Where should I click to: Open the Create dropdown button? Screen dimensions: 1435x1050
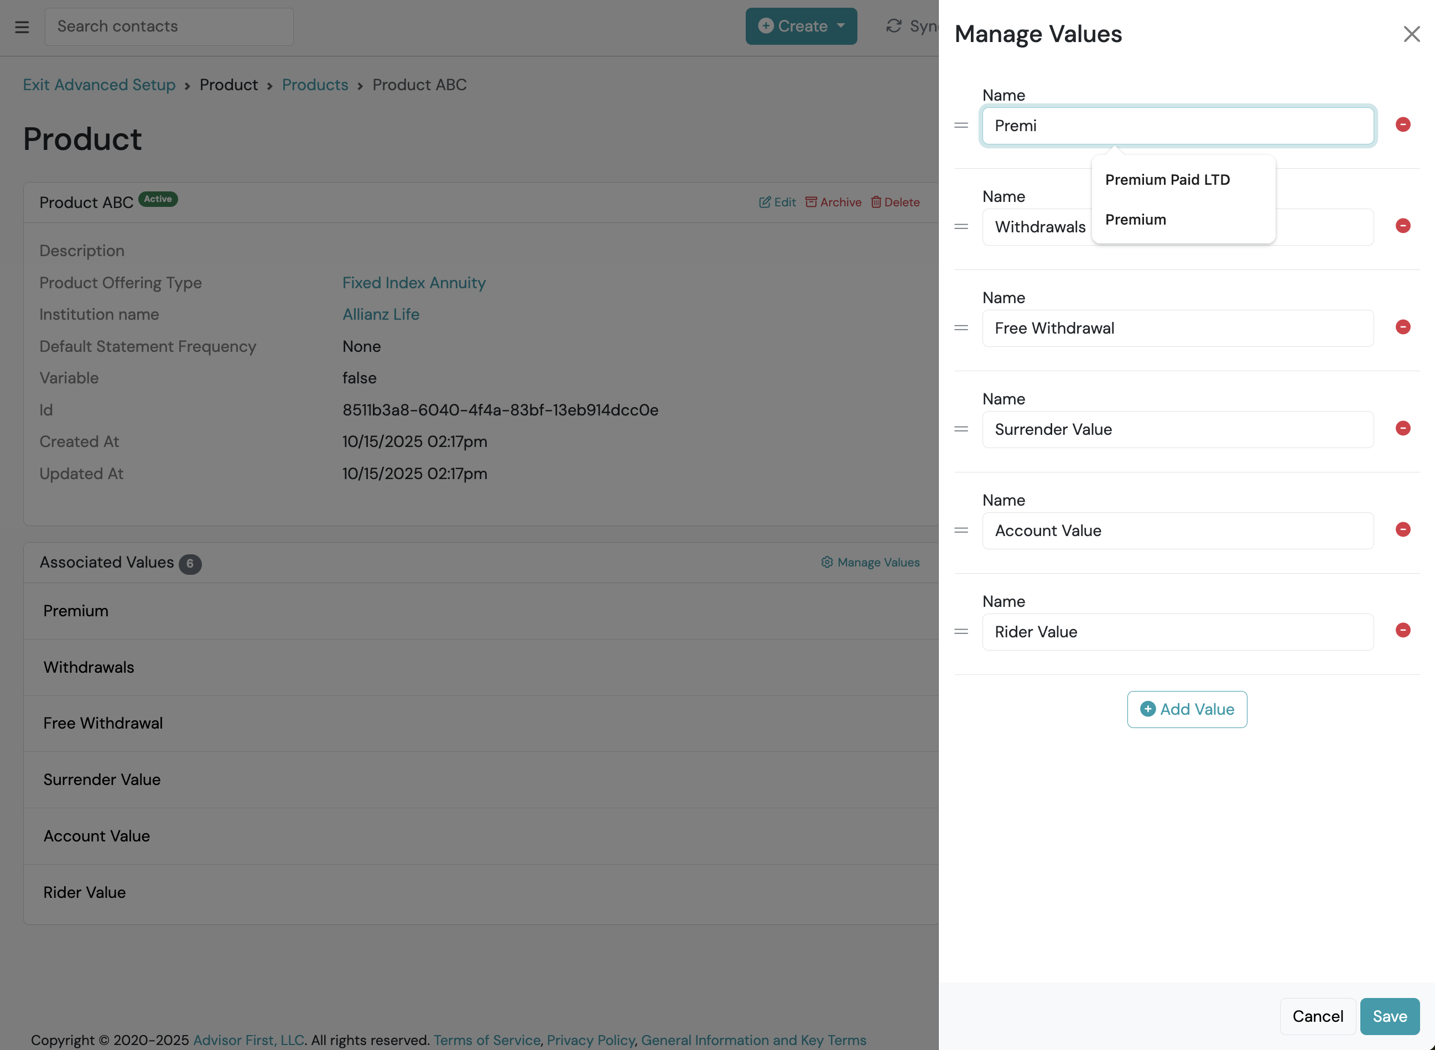coord(800,26)
